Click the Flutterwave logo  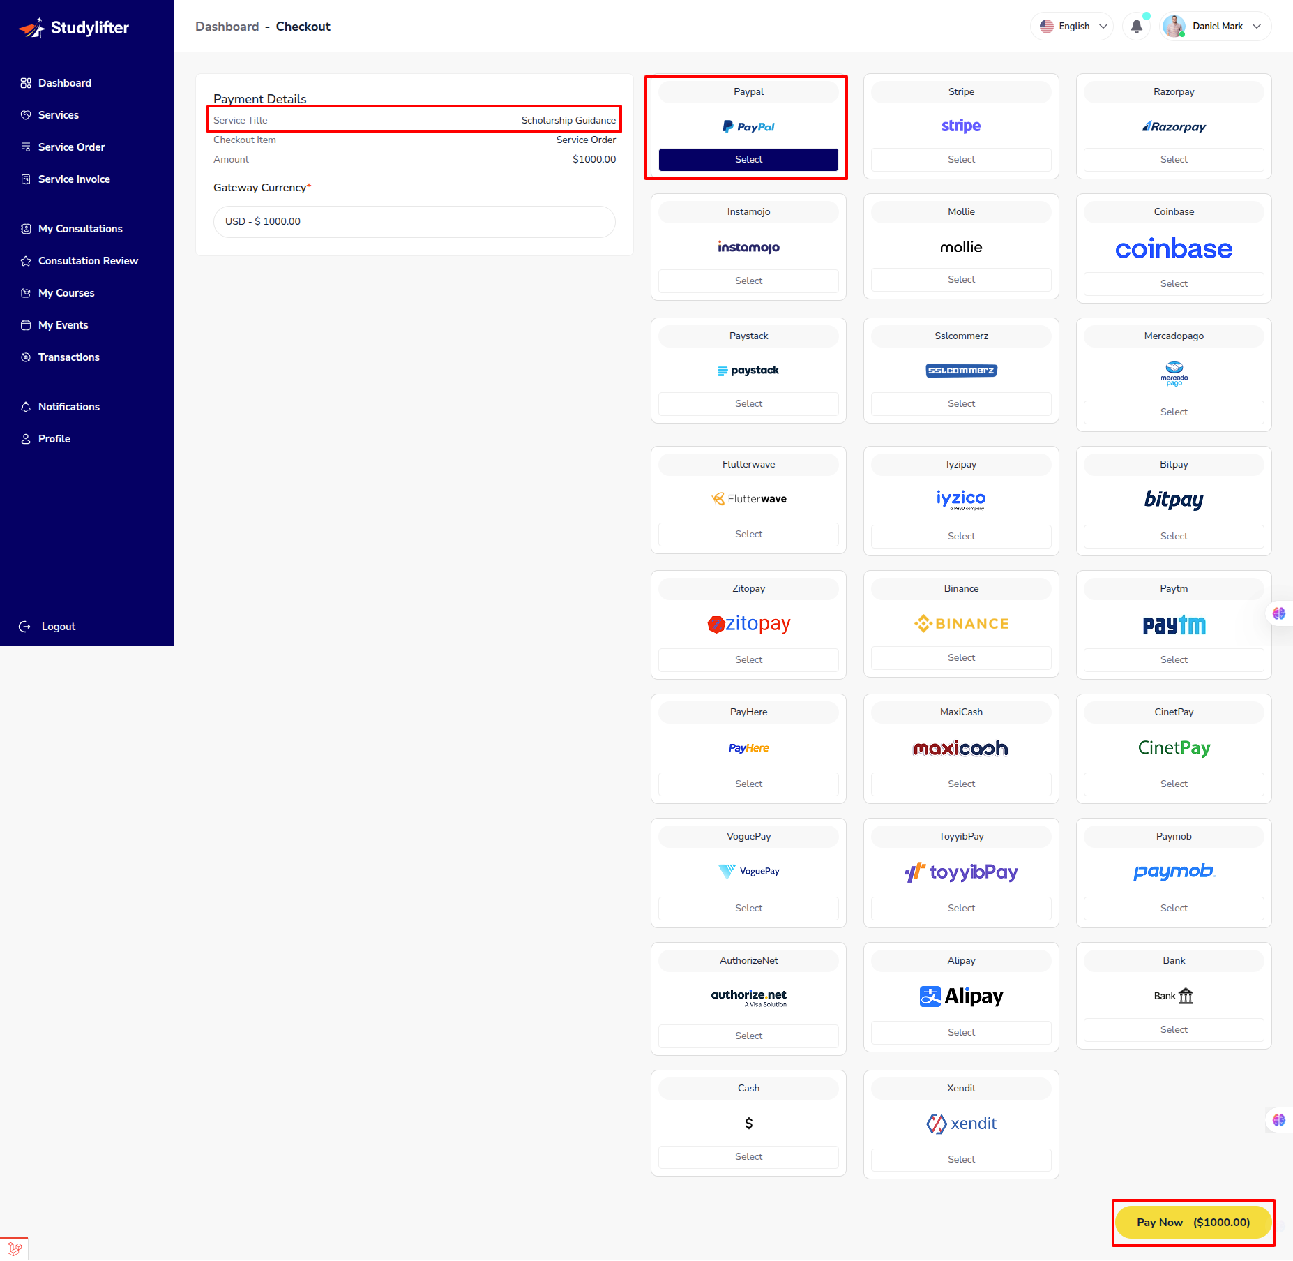click(x=748, y=498)
